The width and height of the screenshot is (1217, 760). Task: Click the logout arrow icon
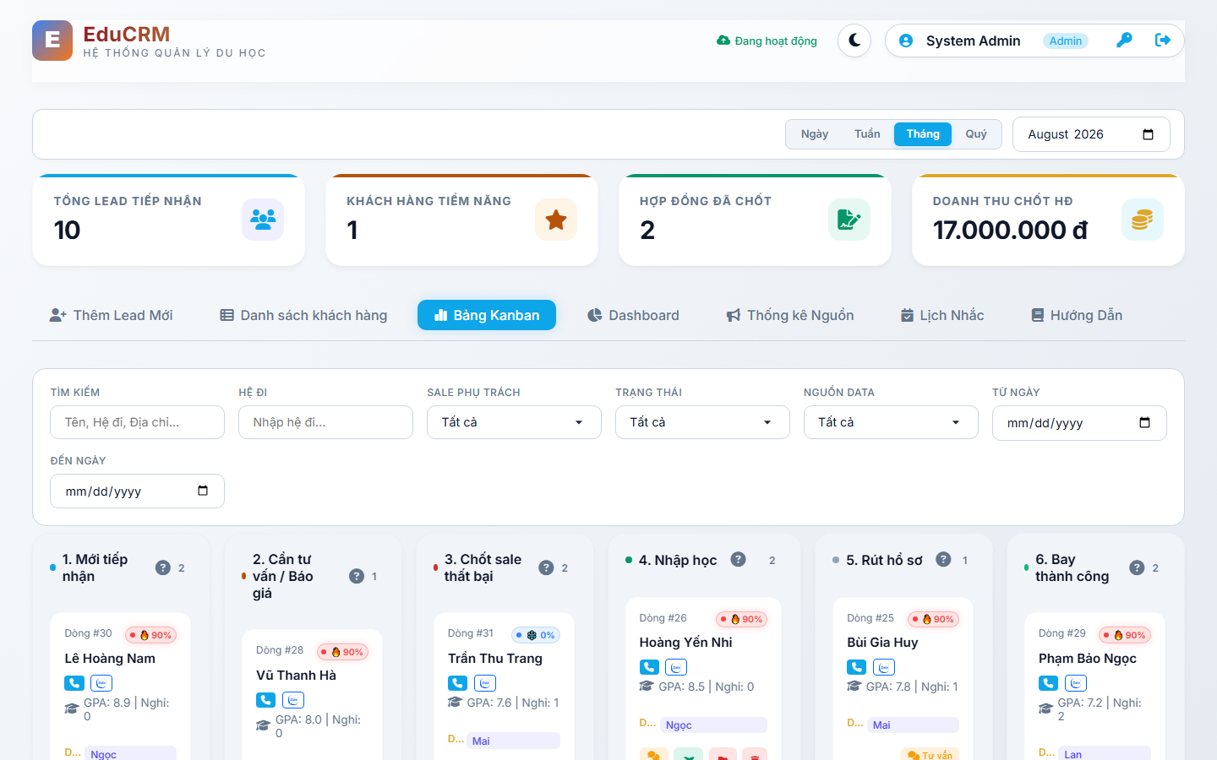(1163, 41)
